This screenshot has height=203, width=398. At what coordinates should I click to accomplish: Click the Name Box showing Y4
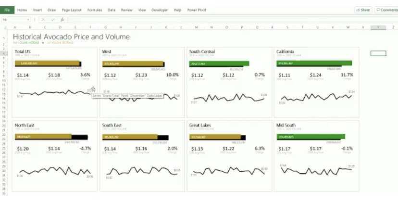[x=14, y=20]
